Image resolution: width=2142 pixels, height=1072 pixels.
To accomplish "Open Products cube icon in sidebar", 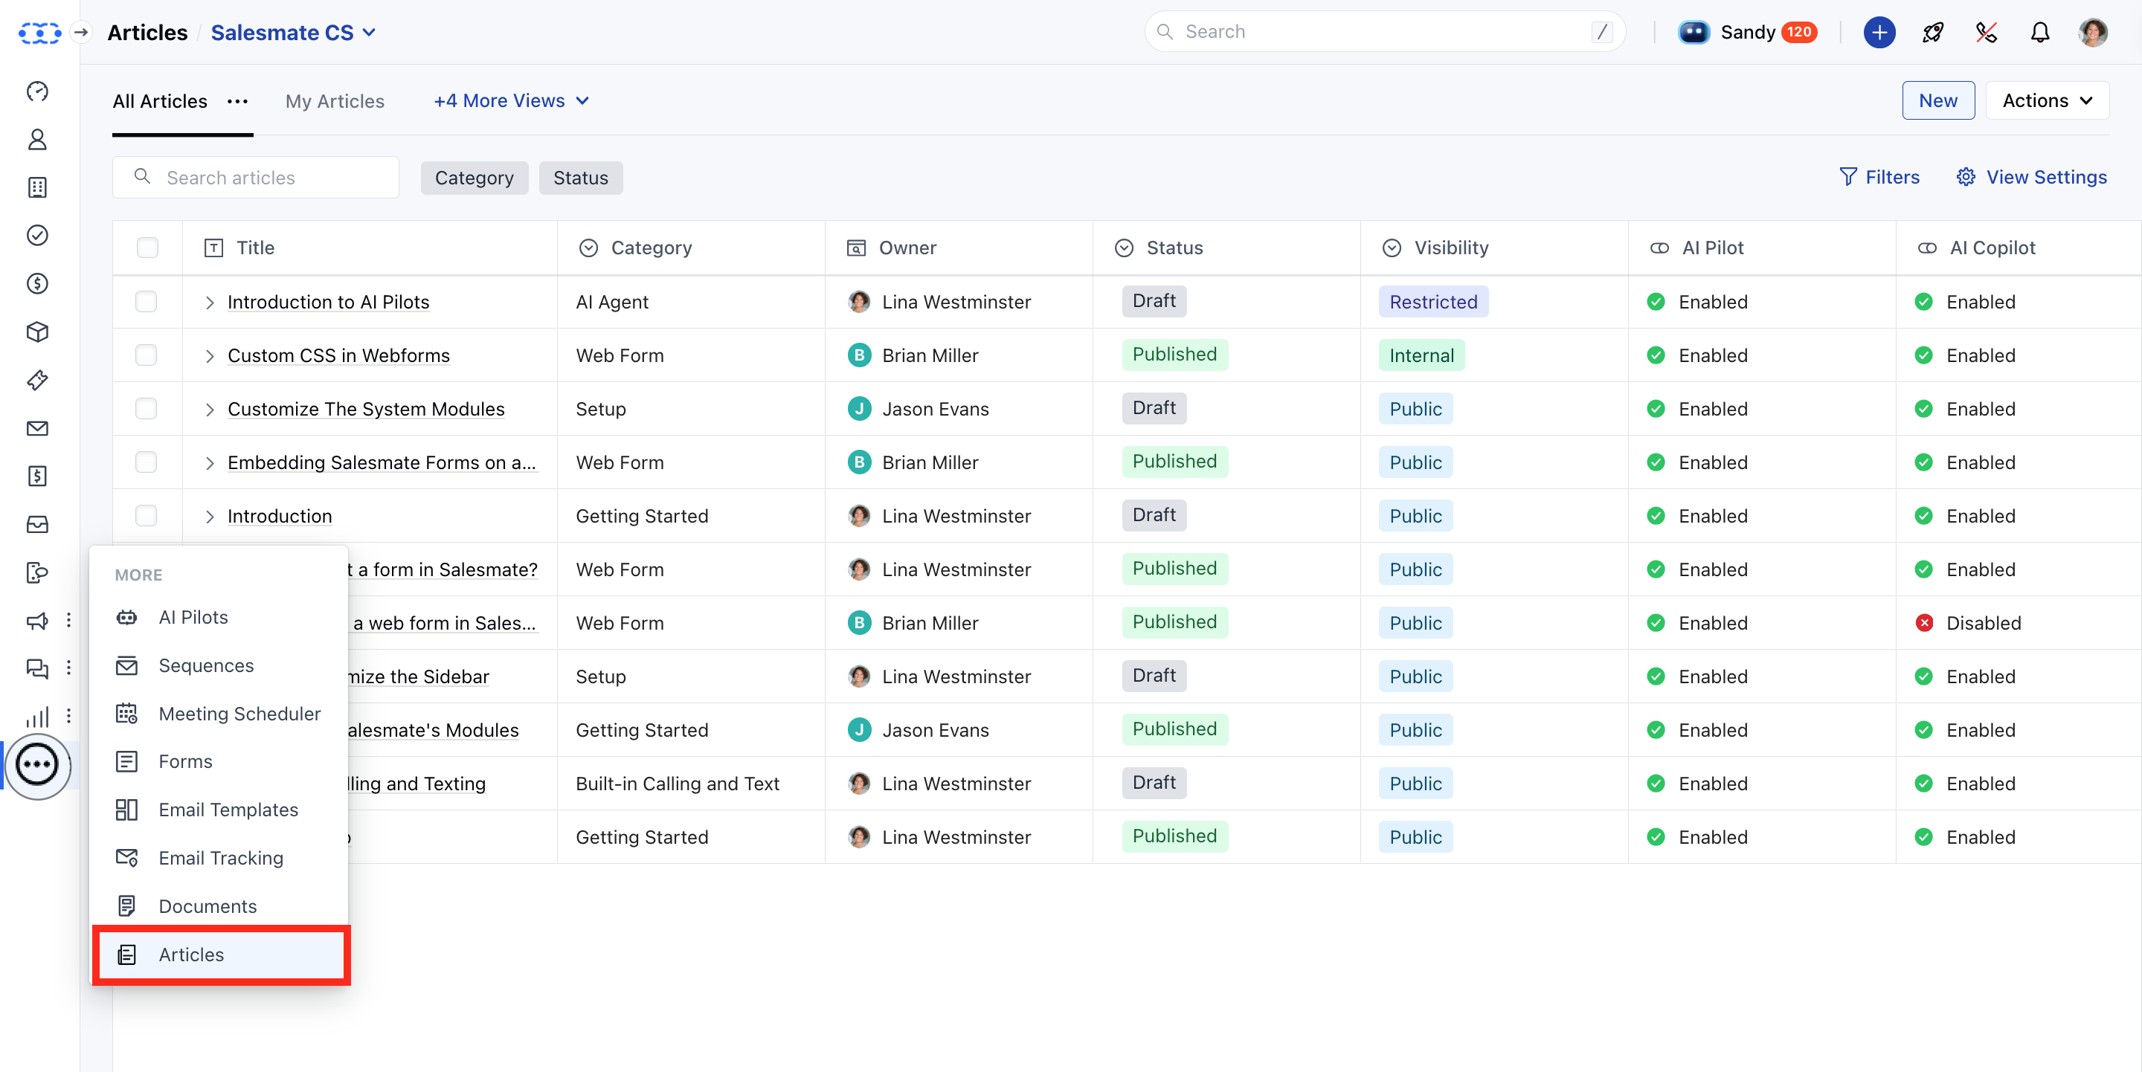I will (37, 332).
